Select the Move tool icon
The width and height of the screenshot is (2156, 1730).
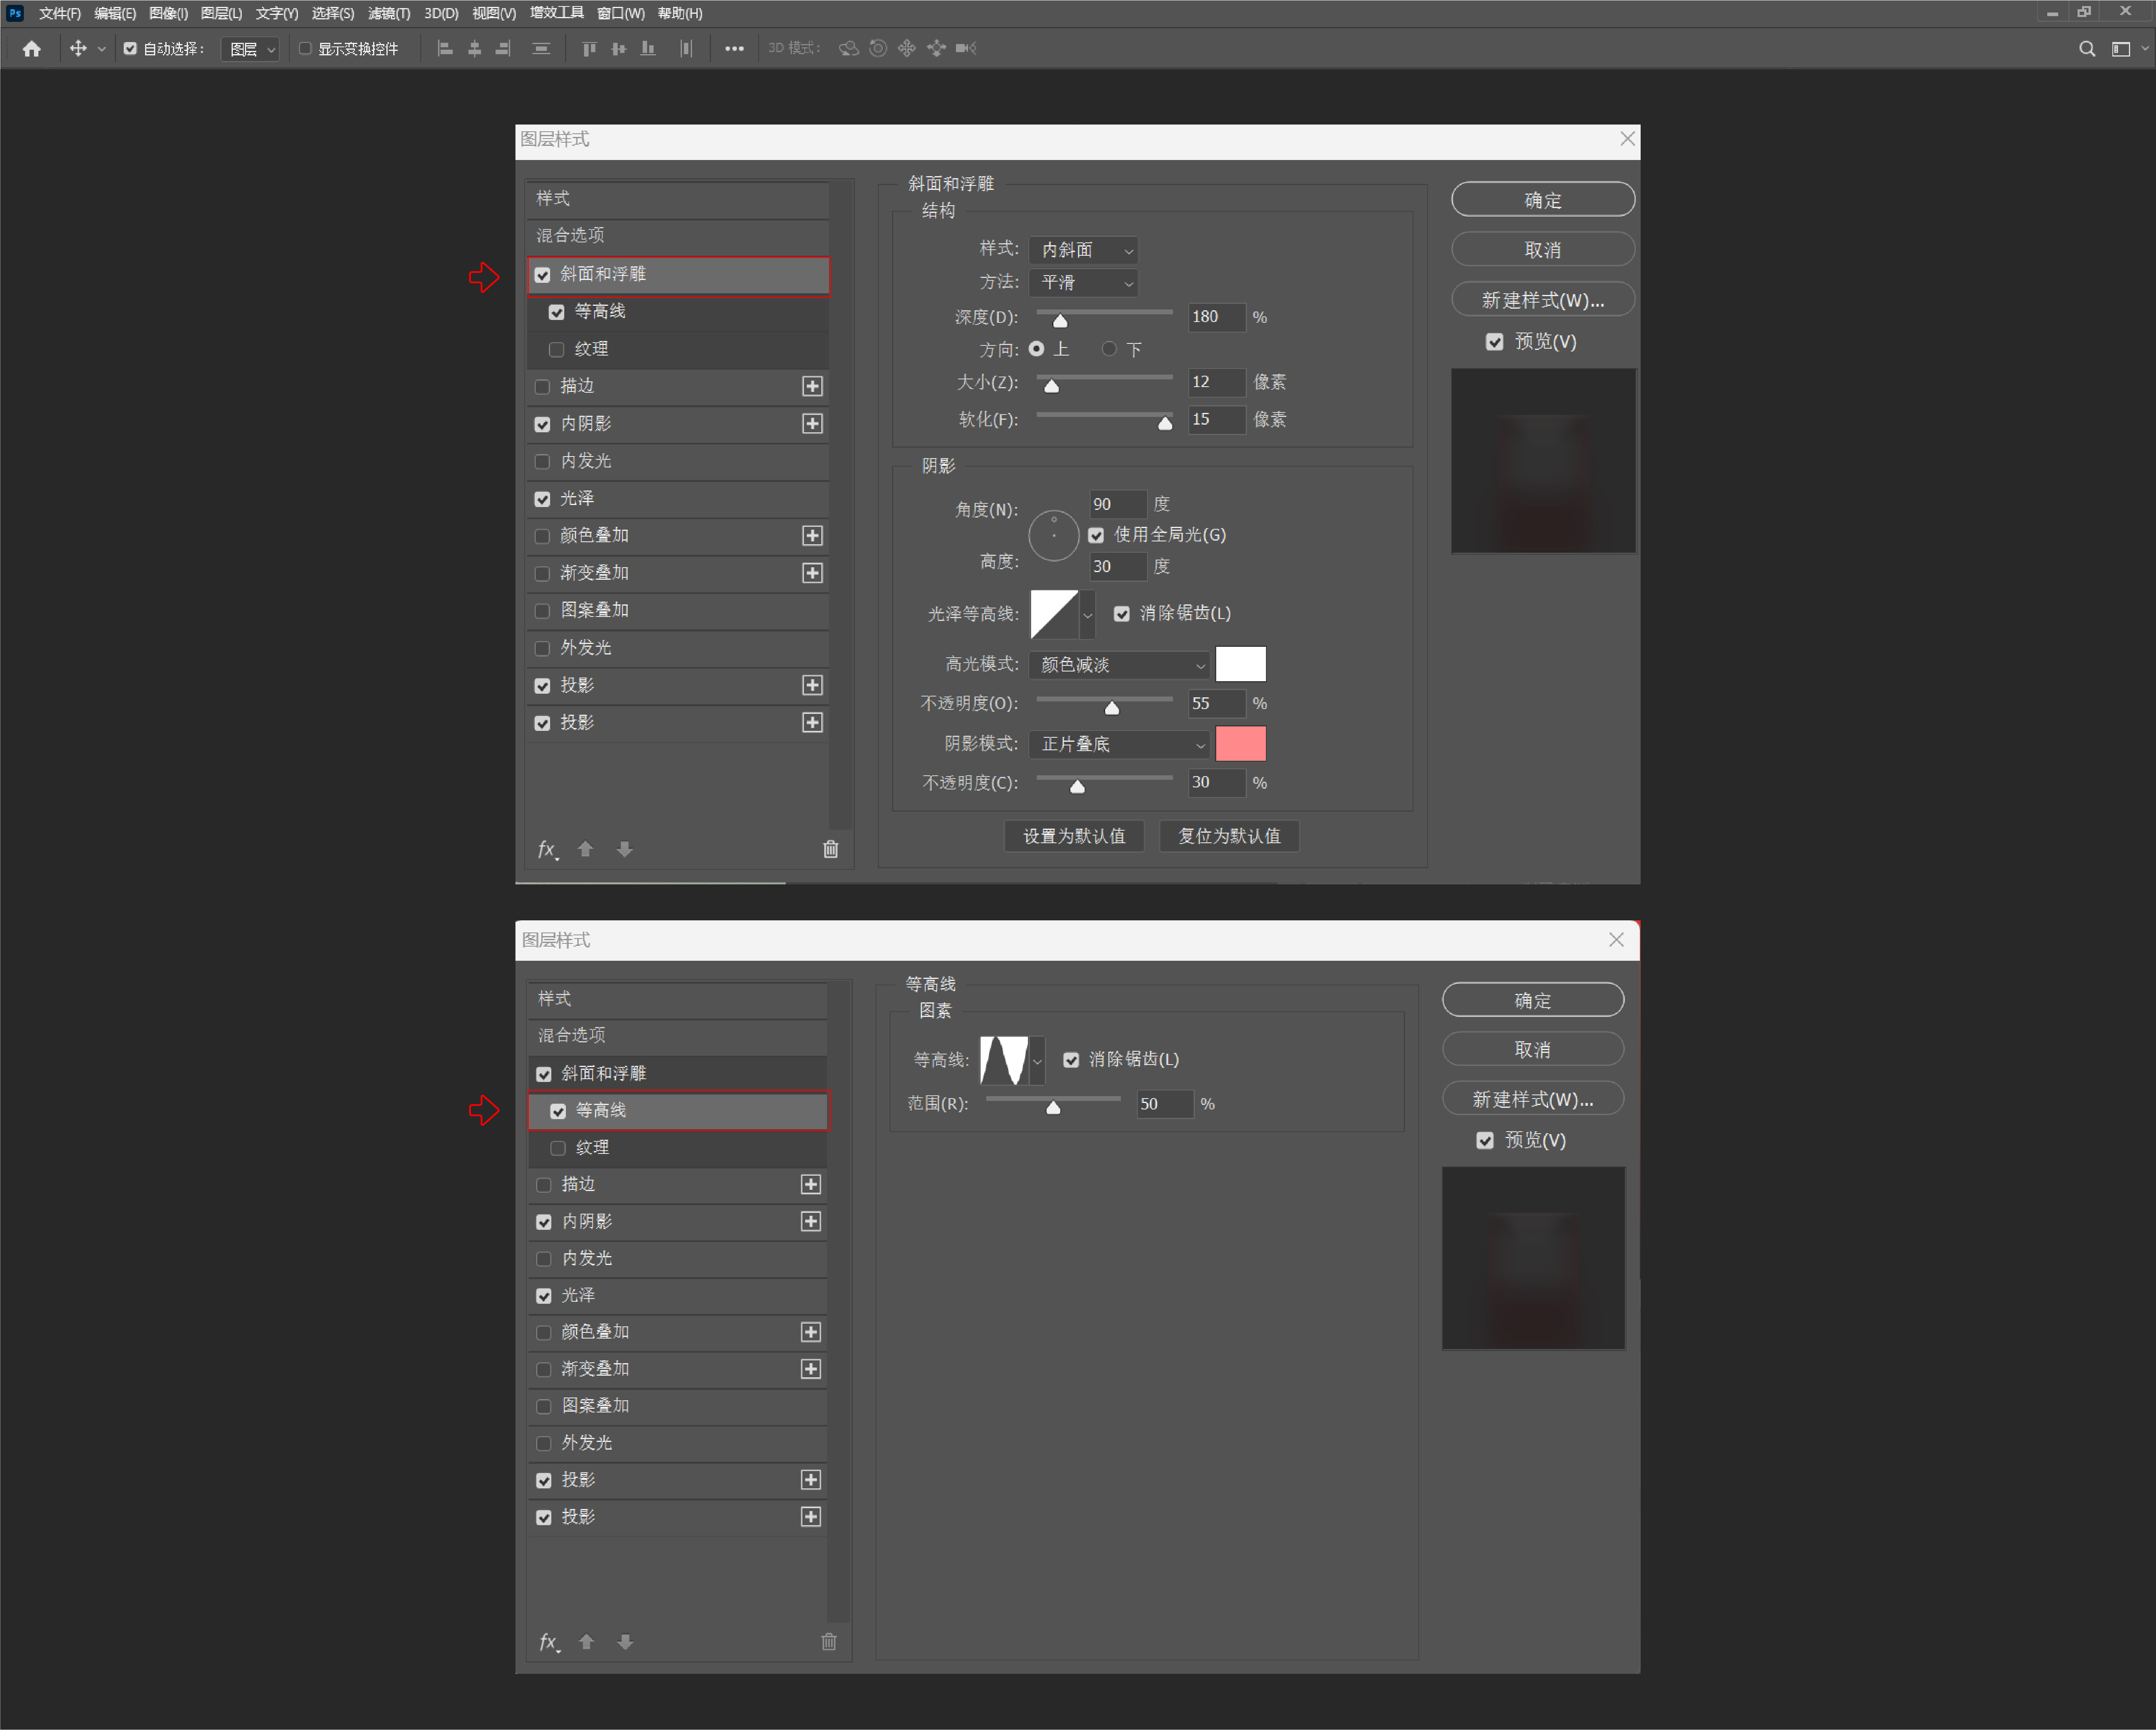click(78, 48)
